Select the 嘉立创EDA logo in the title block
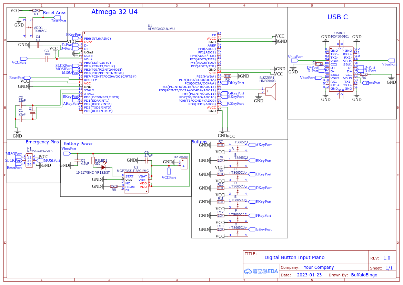 click(261, 271)
